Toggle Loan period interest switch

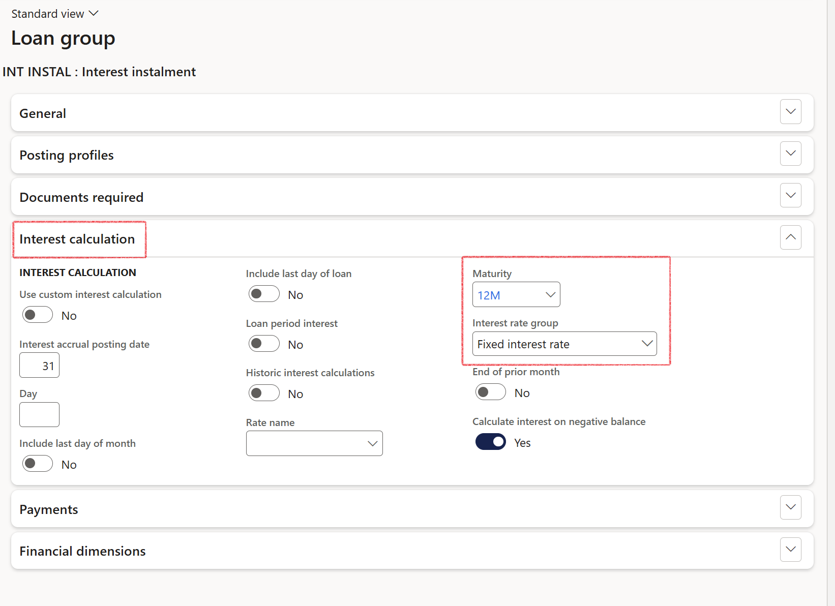tap(264, 344)
